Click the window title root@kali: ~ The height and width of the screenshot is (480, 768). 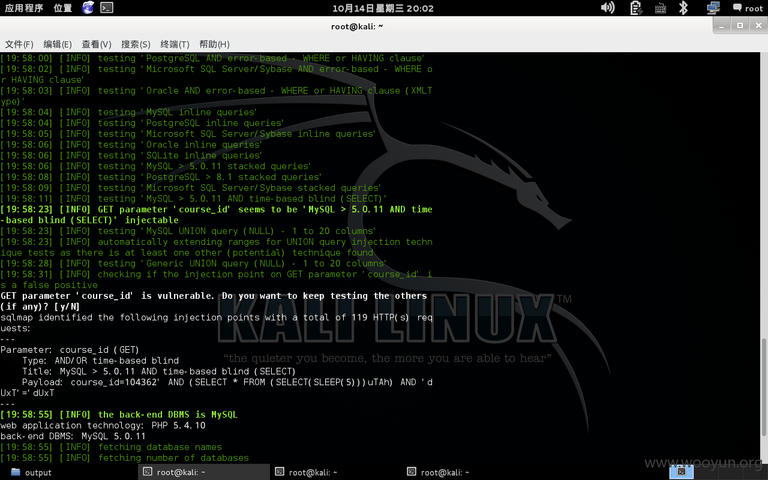[357, 26]
